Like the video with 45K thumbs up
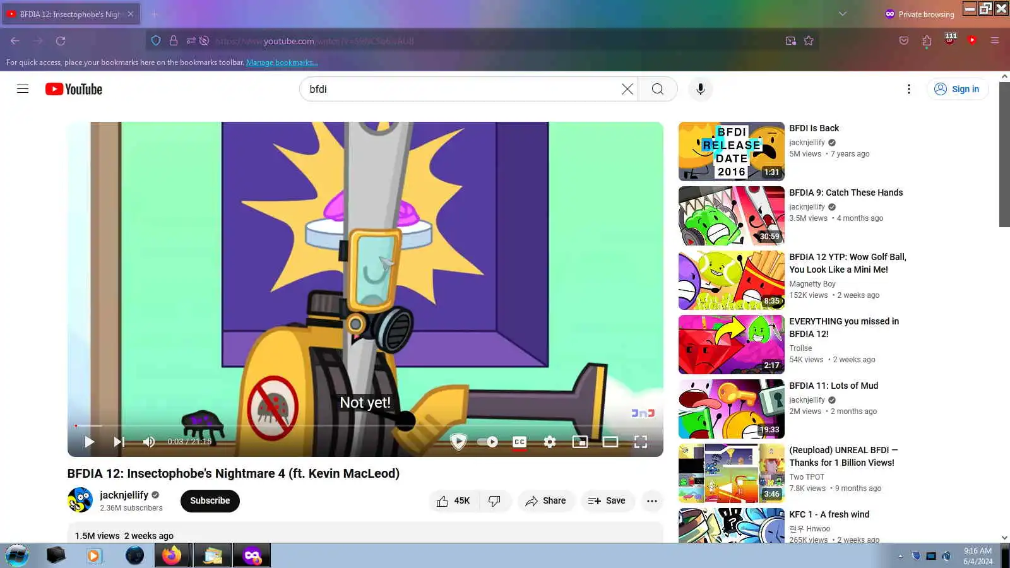The image size is (1010, 568). (454, 501)
